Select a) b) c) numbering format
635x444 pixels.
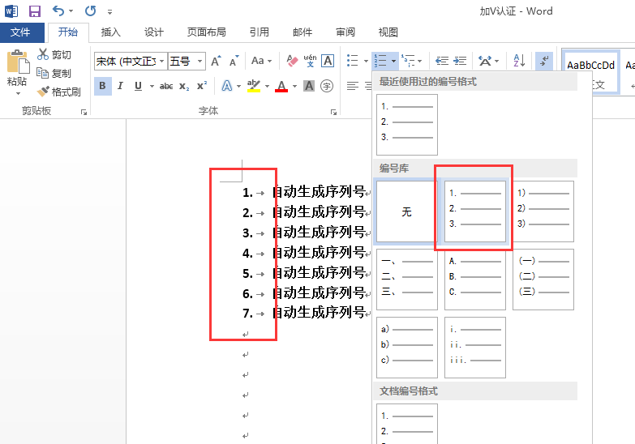pyautogui.click(x=407, y=348)
